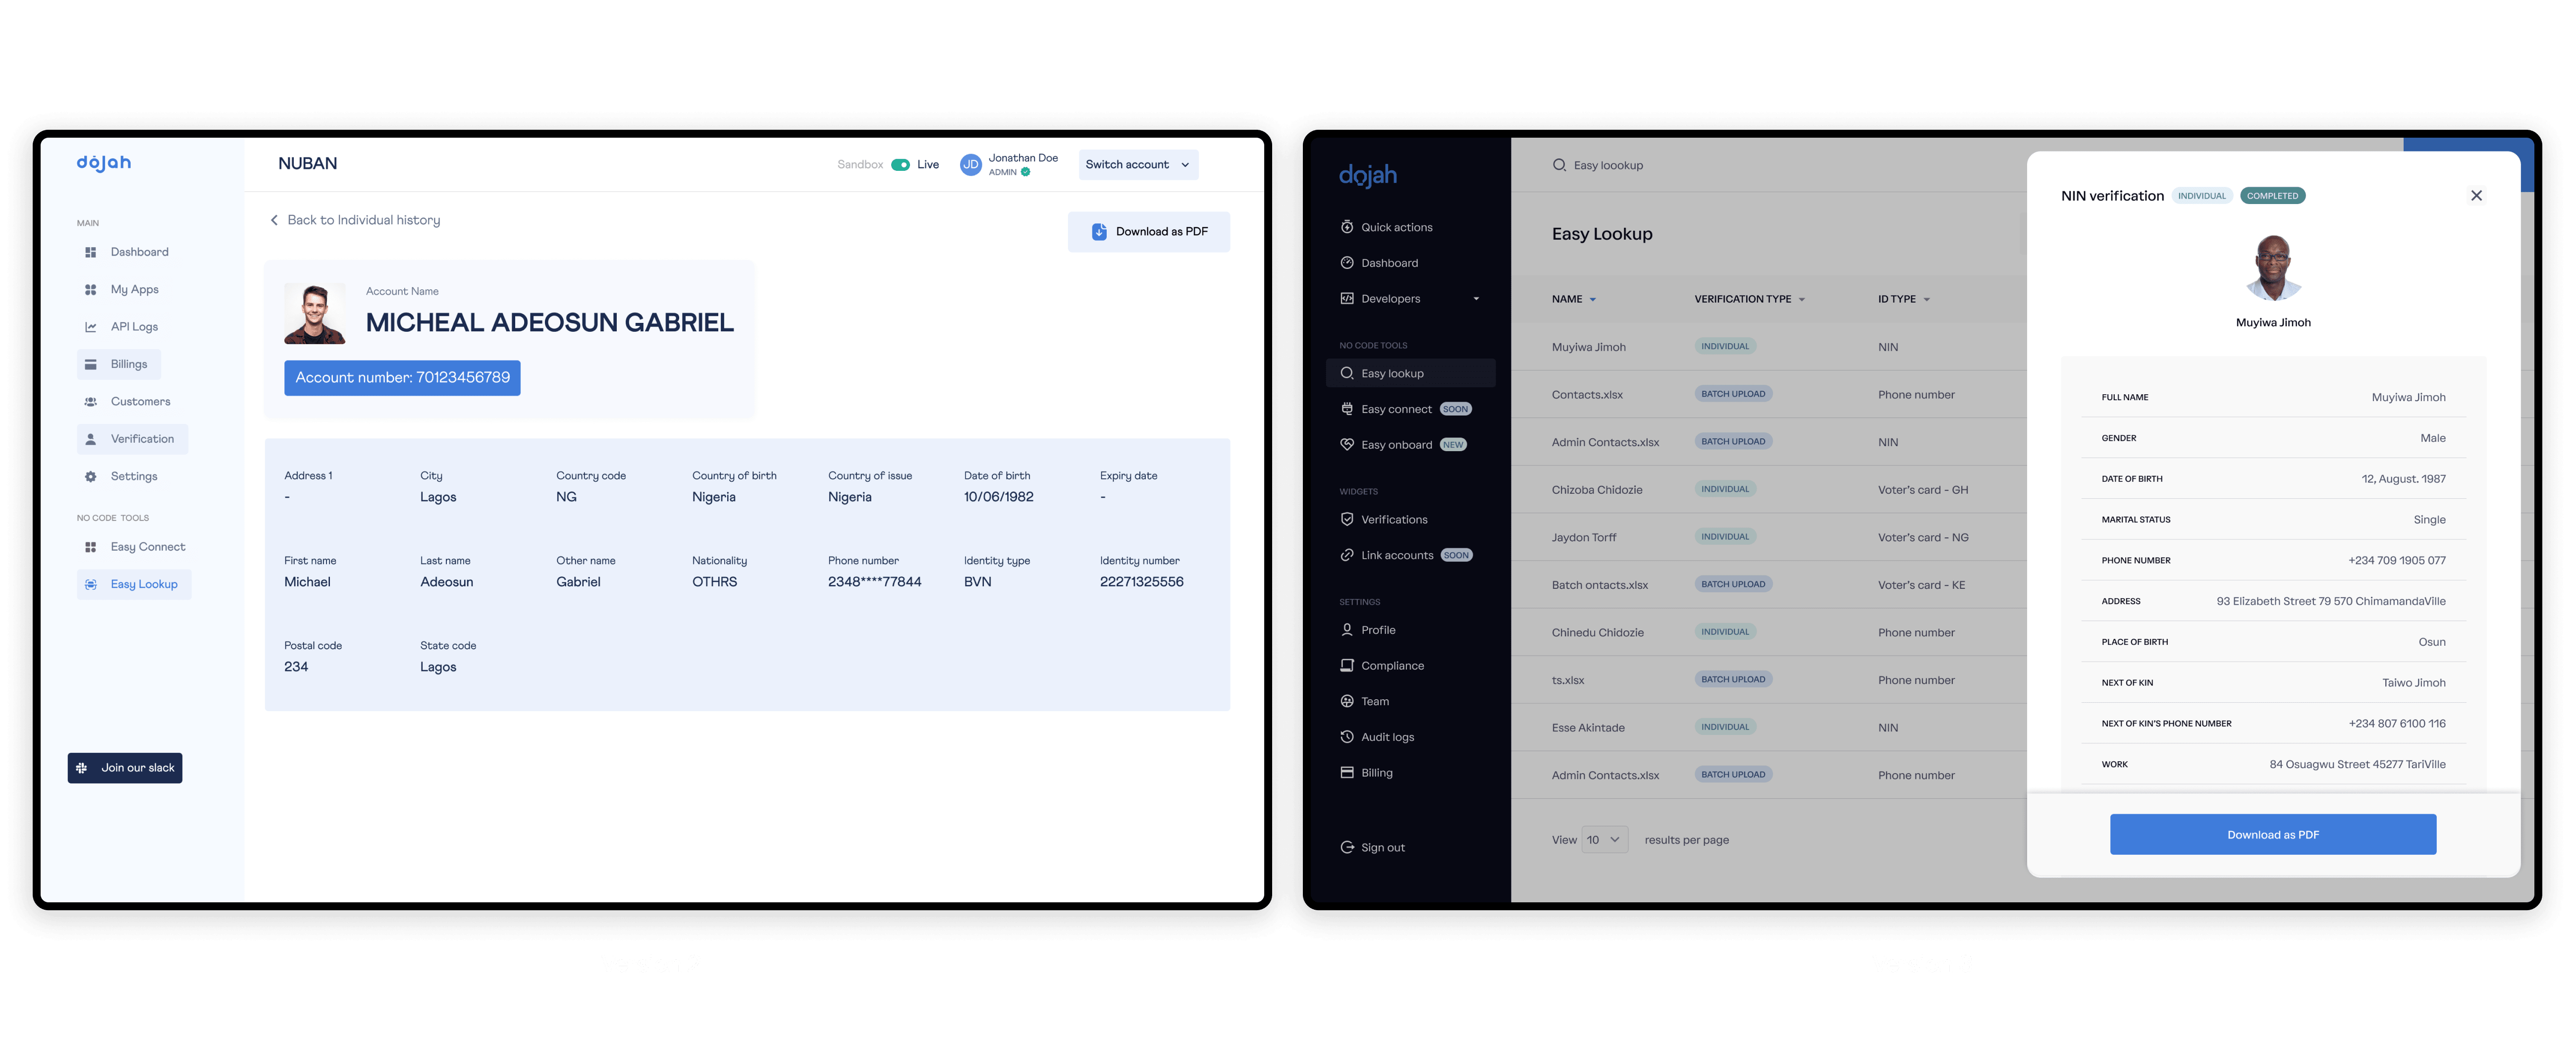2576x1040 pixels.
Task: Open the Switch account dropdown
Action: [1138, 165]
